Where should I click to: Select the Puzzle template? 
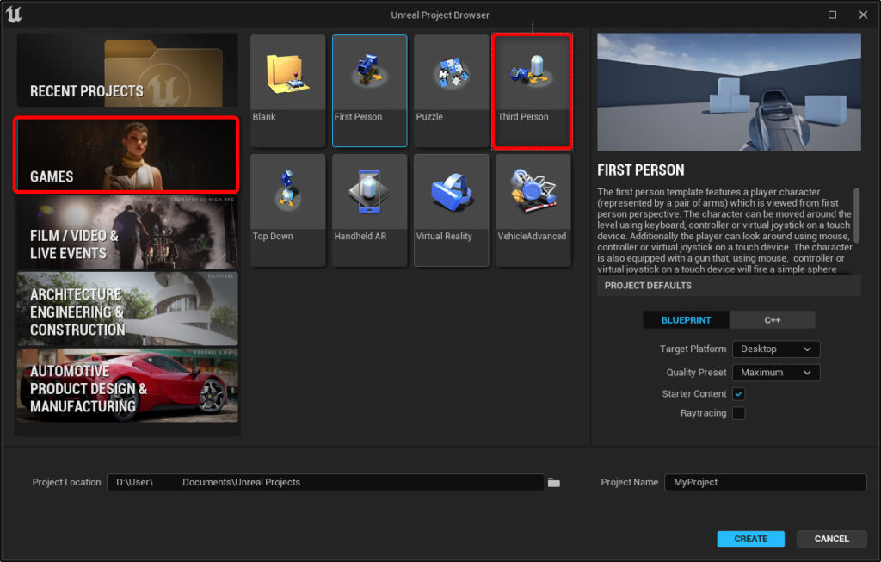(x=451, y=90)
